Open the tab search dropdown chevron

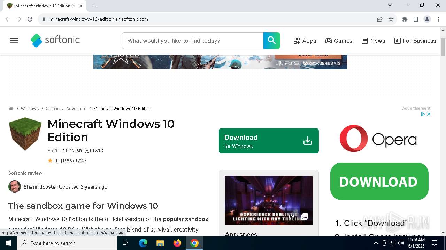pyautogui.click(x=390, y=5)
